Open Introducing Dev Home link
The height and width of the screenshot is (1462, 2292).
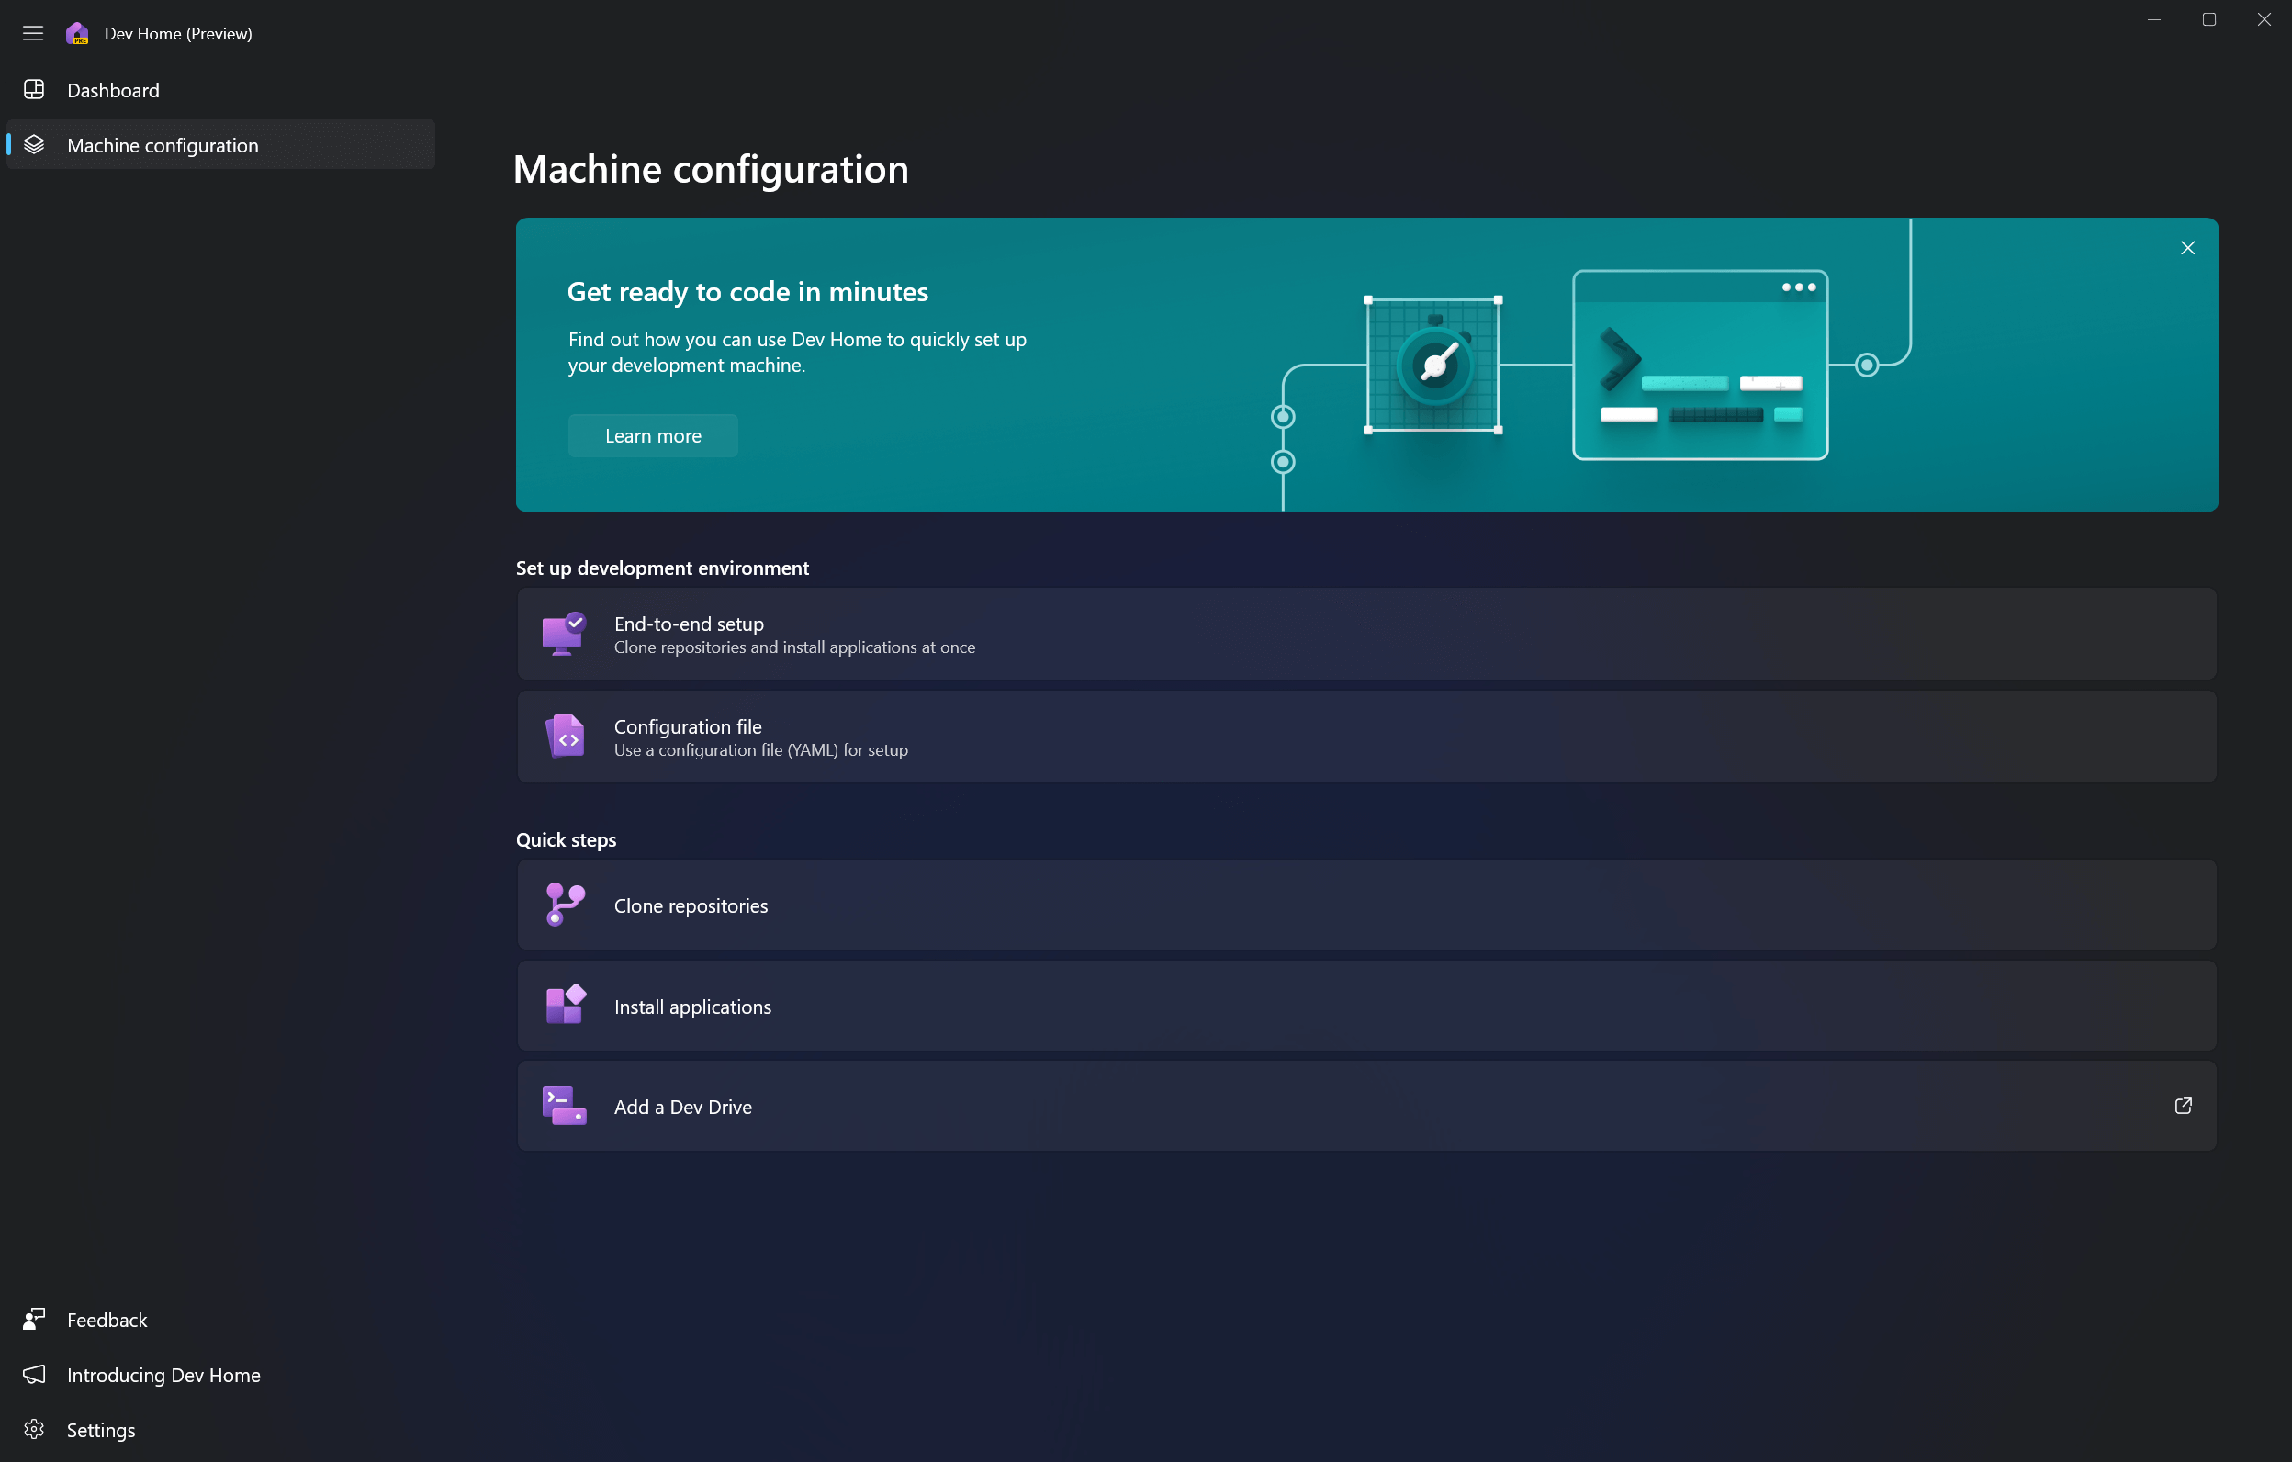[x=163, y=1374]
